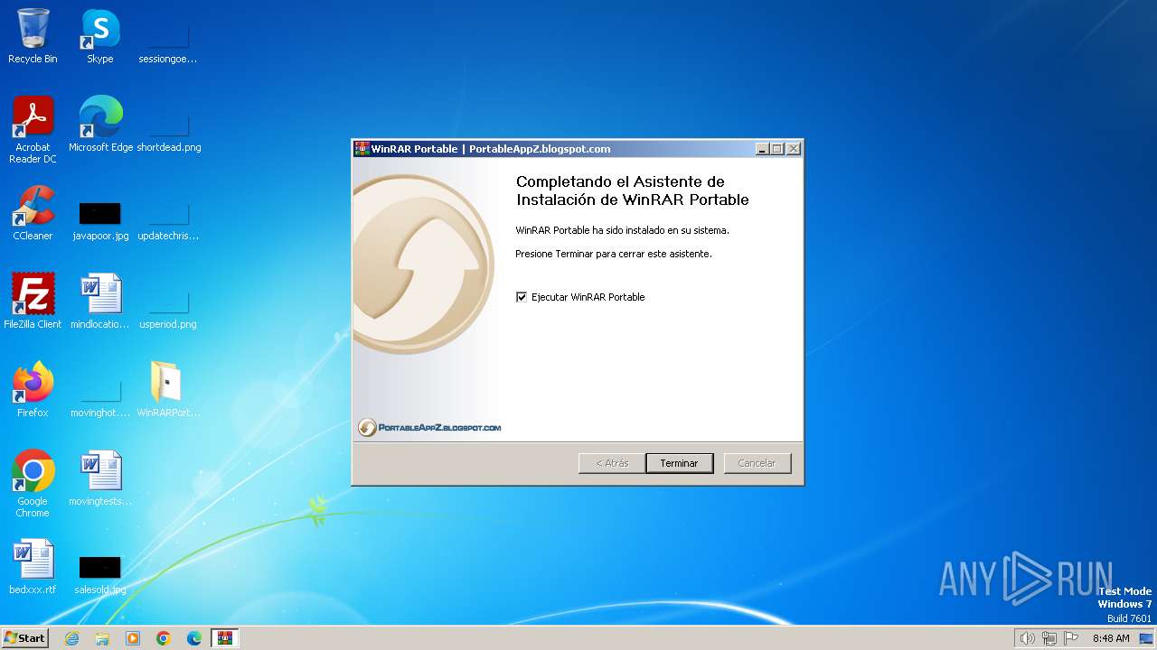
Task: Select the Microsoft Edge desktop shortcut
Action: coord(100,125)
